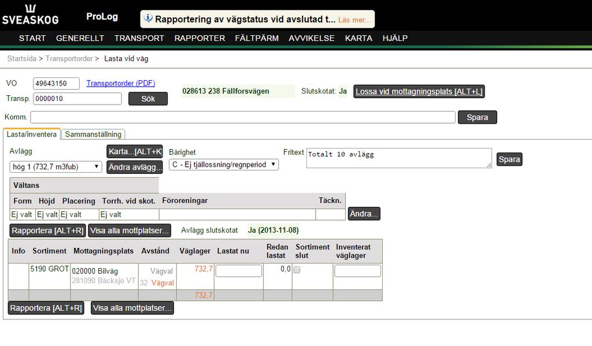Click the VO input field

(56, 83)
